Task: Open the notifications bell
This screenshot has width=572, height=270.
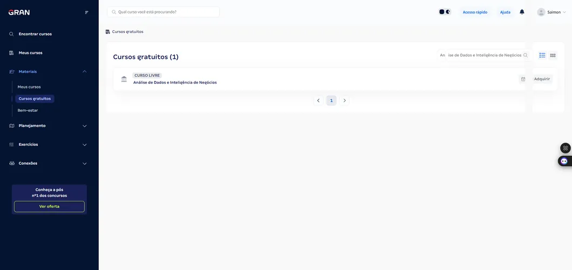Action: pos(522,12)
